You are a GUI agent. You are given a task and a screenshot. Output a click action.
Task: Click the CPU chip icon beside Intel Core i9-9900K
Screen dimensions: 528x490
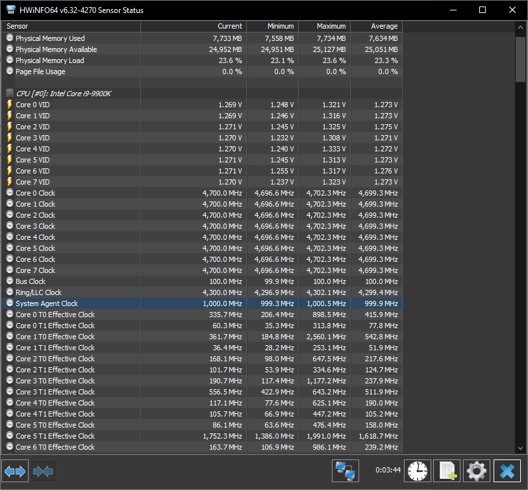[10, 93]
